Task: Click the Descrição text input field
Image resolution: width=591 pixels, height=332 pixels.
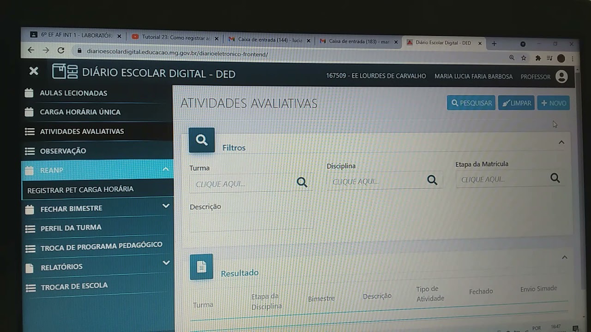Action: point(251,222)
